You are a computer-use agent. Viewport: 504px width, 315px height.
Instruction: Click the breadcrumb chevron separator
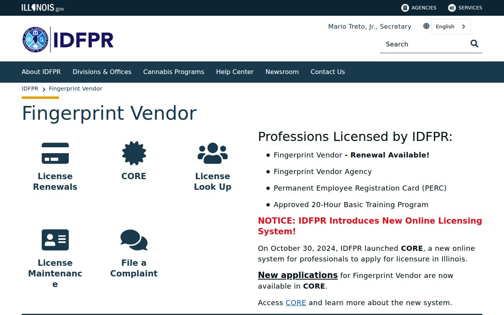(x=44, y=89)
